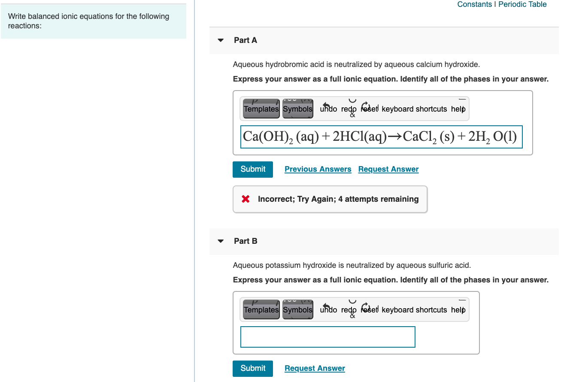Click inside the empty Part B answer box
Screen dimensions: 570x382
327,337
